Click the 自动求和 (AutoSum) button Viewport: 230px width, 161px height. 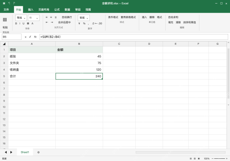point(173,17)
